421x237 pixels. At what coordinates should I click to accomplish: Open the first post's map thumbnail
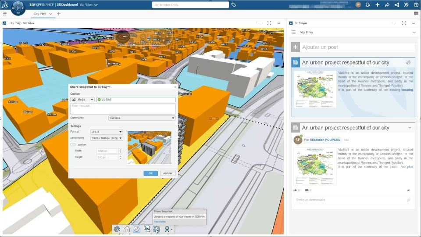pos(315,89)
